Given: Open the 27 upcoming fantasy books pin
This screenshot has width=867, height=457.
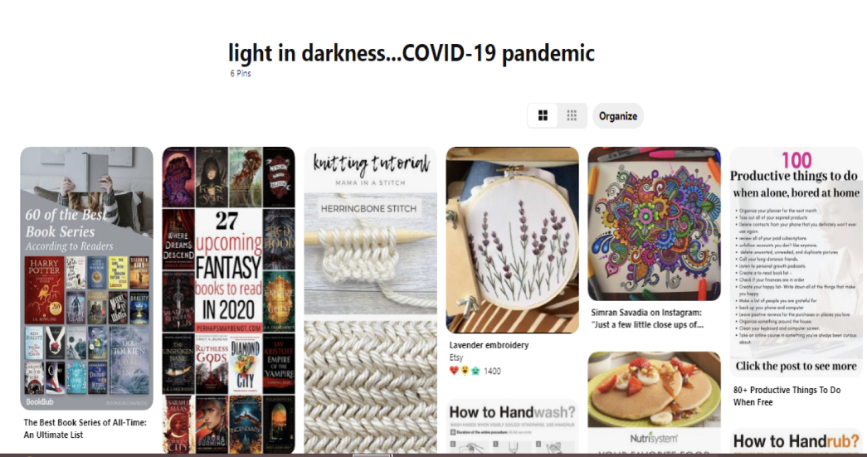Looking at the screenshot, I should click(228, 300).
